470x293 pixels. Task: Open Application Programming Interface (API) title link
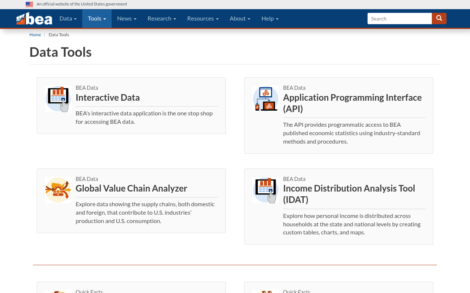click(352, 103)
